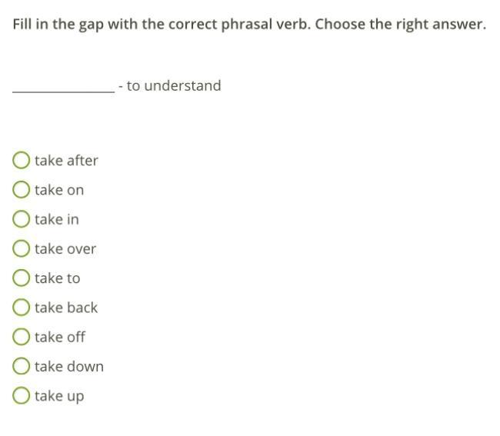The height and width of the screenshot is (436, 500).
Task: Select the 'take to' radio button
Action: [x=22, y=278]
